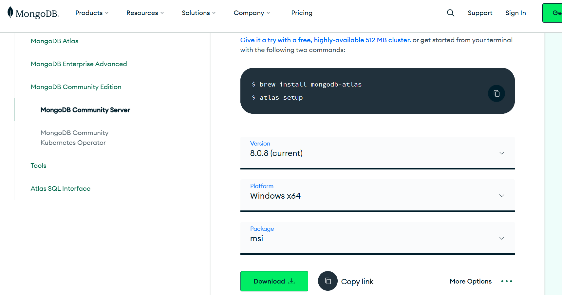Click the green Download button

(274, 281)
